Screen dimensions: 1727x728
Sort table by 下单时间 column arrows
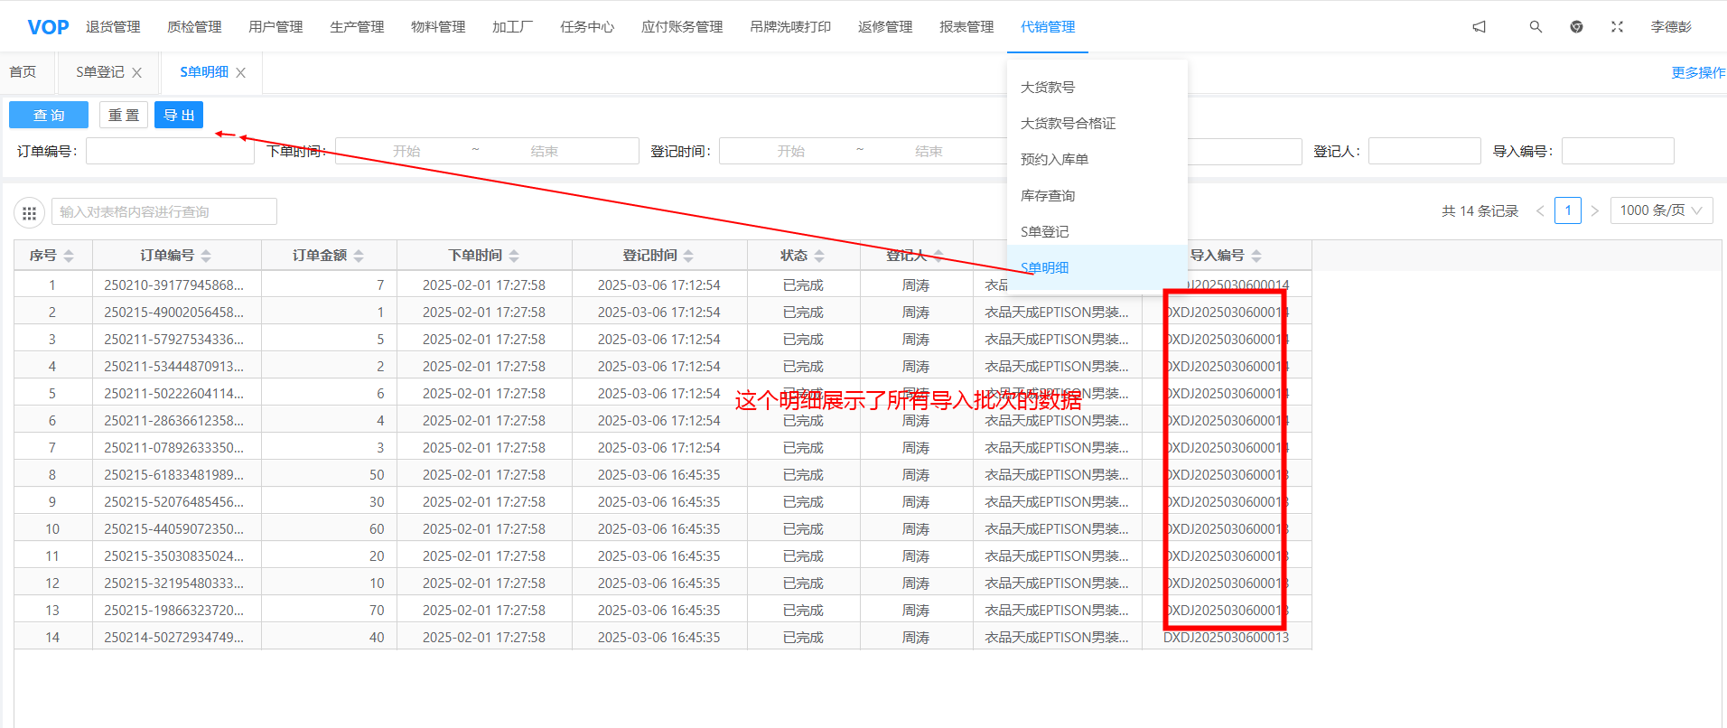[514, 257]
